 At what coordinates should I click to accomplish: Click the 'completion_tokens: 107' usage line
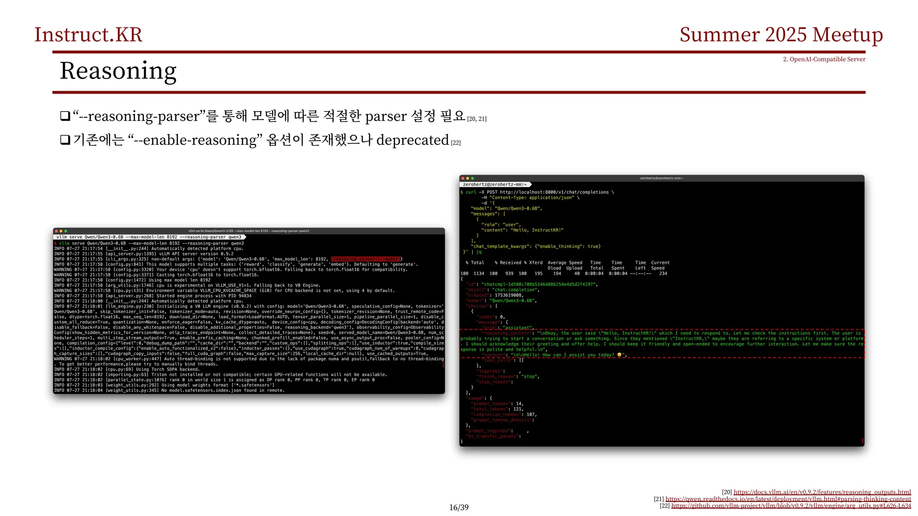[504, 414]
